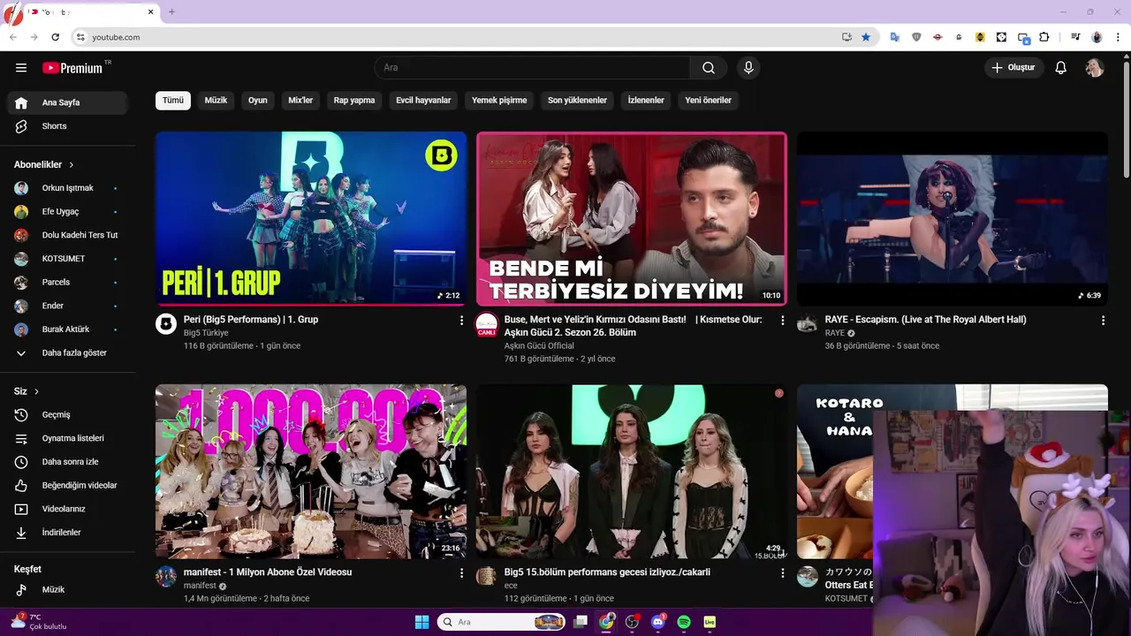The width and height of the screenshot is (1131, 636).
Task: Select the Evcil hayvanlar filter chip
Action: tap(423, 100)
